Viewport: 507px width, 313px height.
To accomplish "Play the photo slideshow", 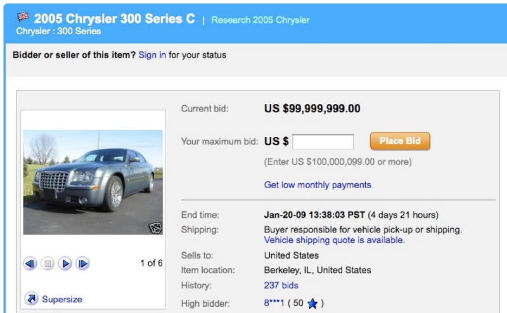I will point(65,264).
